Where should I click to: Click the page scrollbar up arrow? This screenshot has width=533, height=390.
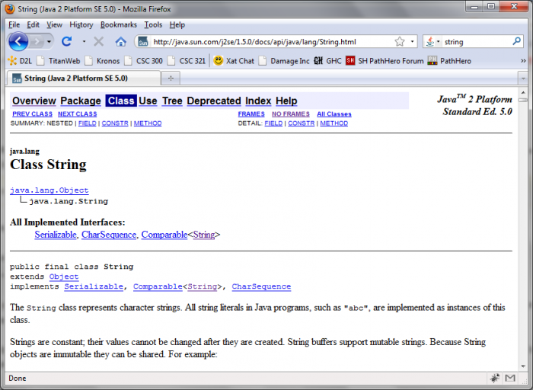coord(523,92)
